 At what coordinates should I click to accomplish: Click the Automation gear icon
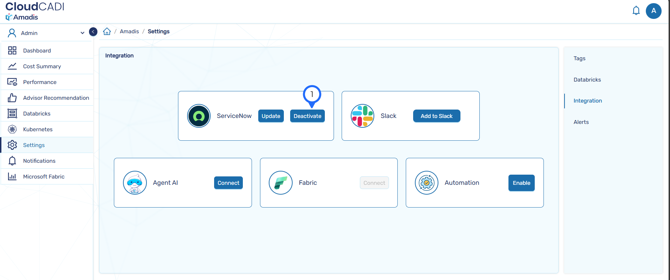coord(426,183)
